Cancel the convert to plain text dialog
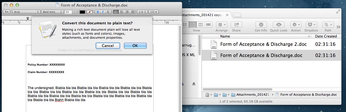Screen dimensions: 346x112 [108, 46]
